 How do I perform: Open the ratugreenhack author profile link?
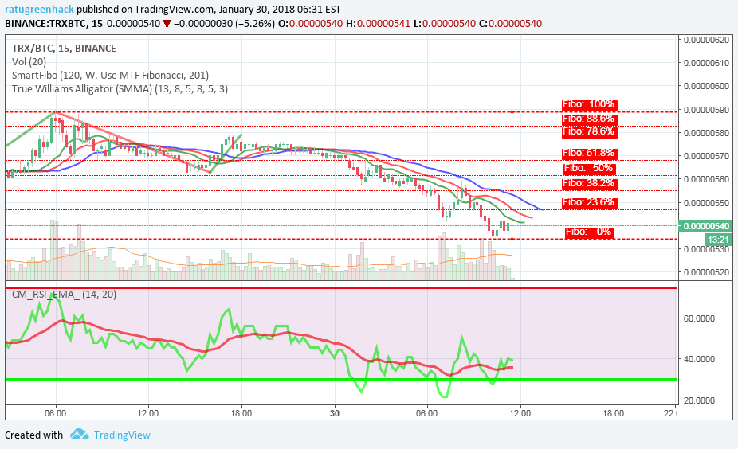(40, 9)
